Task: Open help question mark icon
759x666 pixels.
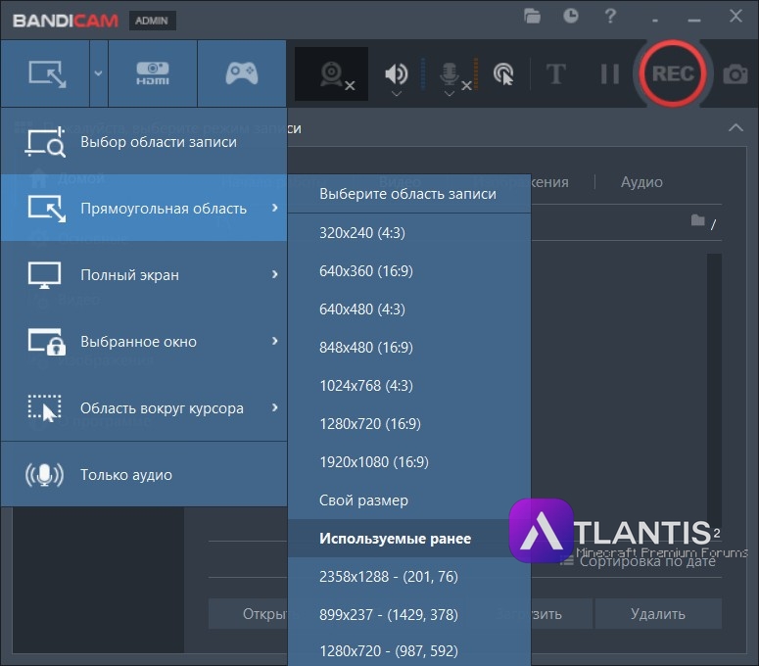Action: [x=610, y=16]
